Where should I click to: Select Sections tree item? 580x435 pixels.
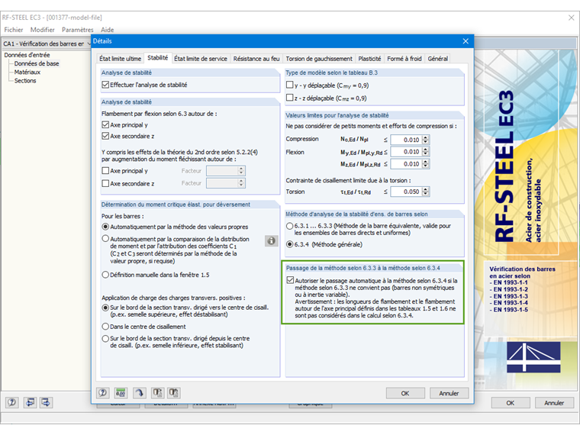[25, 81]
